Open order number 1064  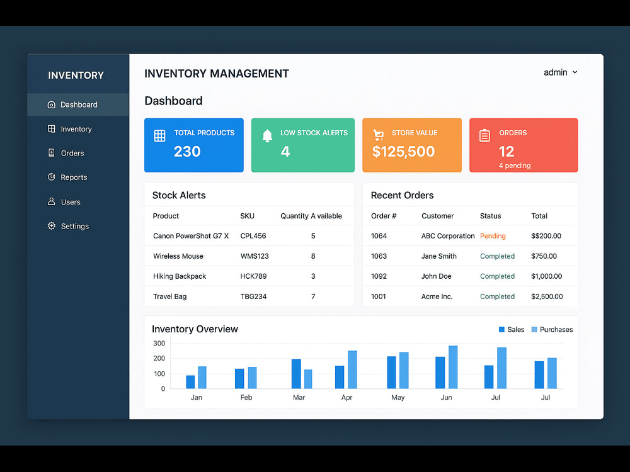click(x=379, y=235)
